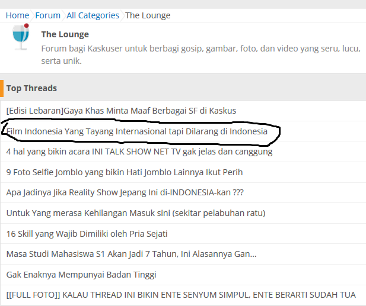This screenshot has width=366, height=306.
Task: View the Reality Show Jepang thread
Action: click(x=125, y=192)
